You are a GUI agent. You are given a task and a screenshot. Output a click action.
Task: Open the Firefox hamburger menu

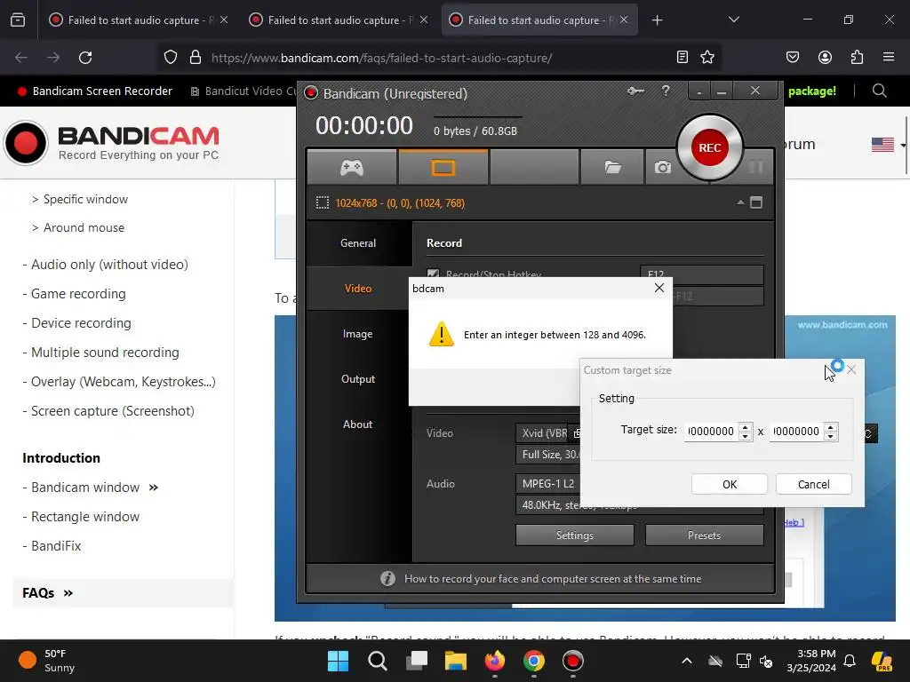coord(889,57)
